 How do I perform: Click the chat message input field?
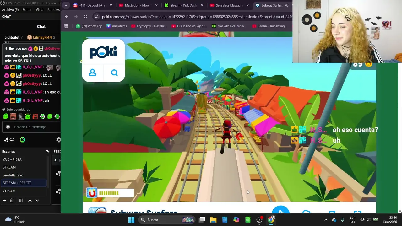[x=31, y=127]
